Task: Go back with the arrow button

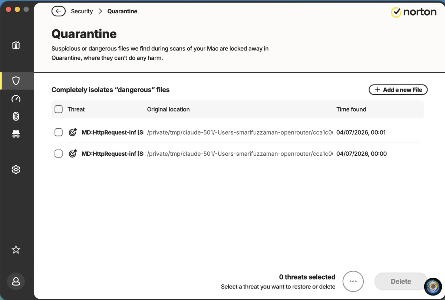Action: click(59, 11)
